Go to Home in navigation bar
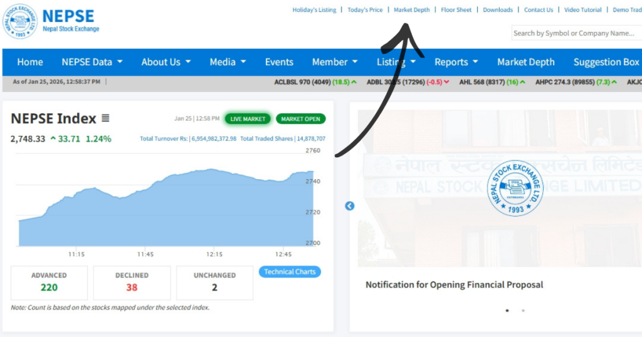The image size is (642, 337). coord(30,62)
